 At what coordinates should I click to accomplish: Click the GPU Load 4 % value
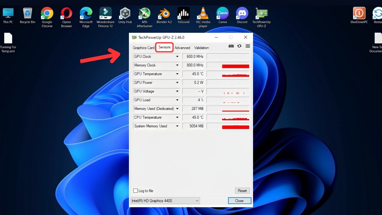point(194,100)
